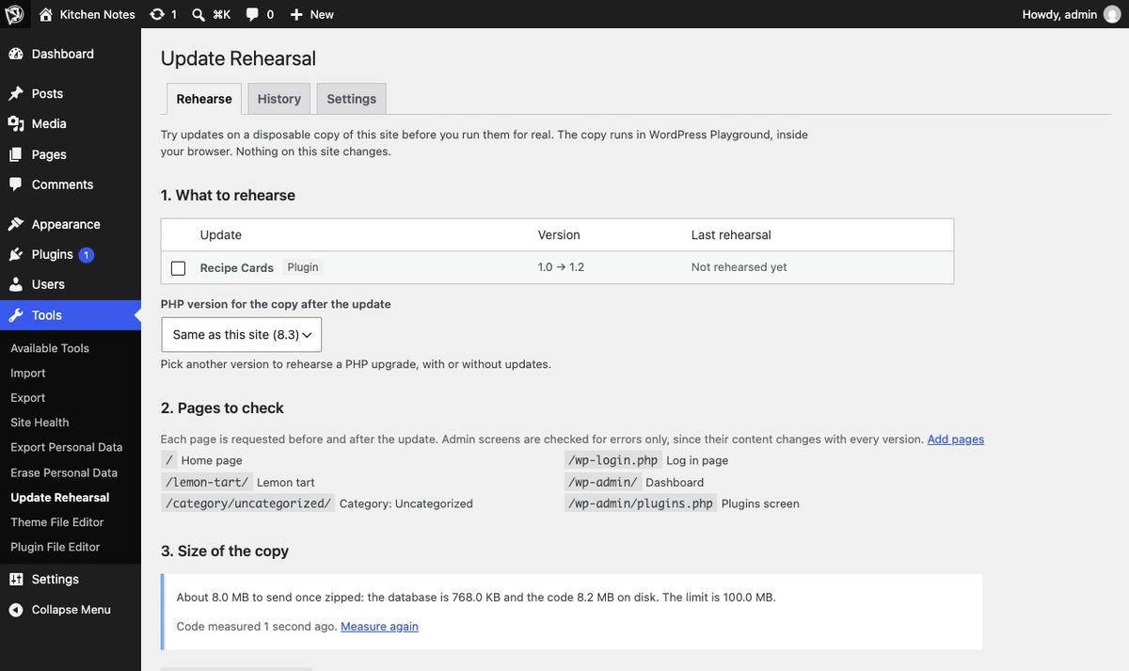Click the /wp-login.php path

(x=612, y=460)
